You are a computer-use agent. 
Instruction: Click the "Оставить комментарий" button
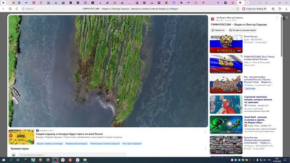(242, 30)
